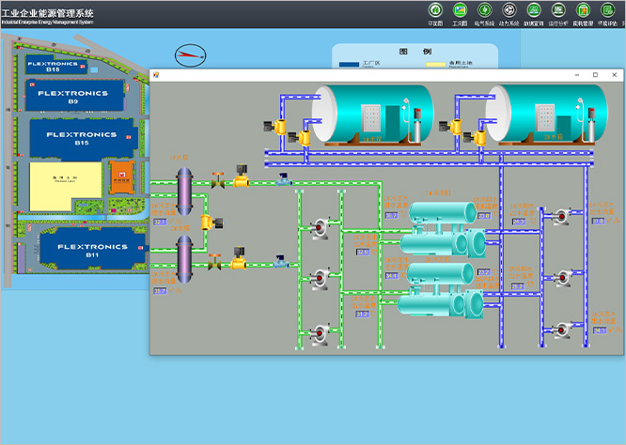Open the 运行分析 operation analysis icon

click(557, 10)
